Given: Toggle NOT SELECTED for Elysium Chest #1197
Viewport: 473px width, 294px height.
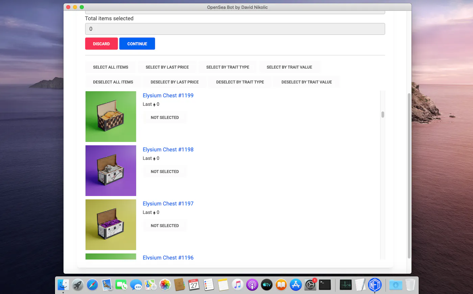Looking at the screenshot, I should [x=165, y=226].
